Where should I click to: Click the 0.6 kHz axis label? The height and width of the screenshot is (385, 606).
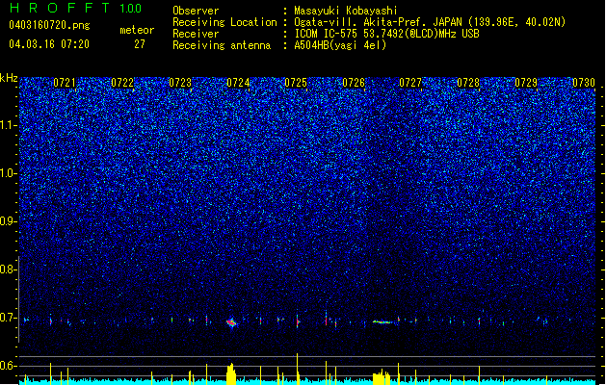(8, 366)
